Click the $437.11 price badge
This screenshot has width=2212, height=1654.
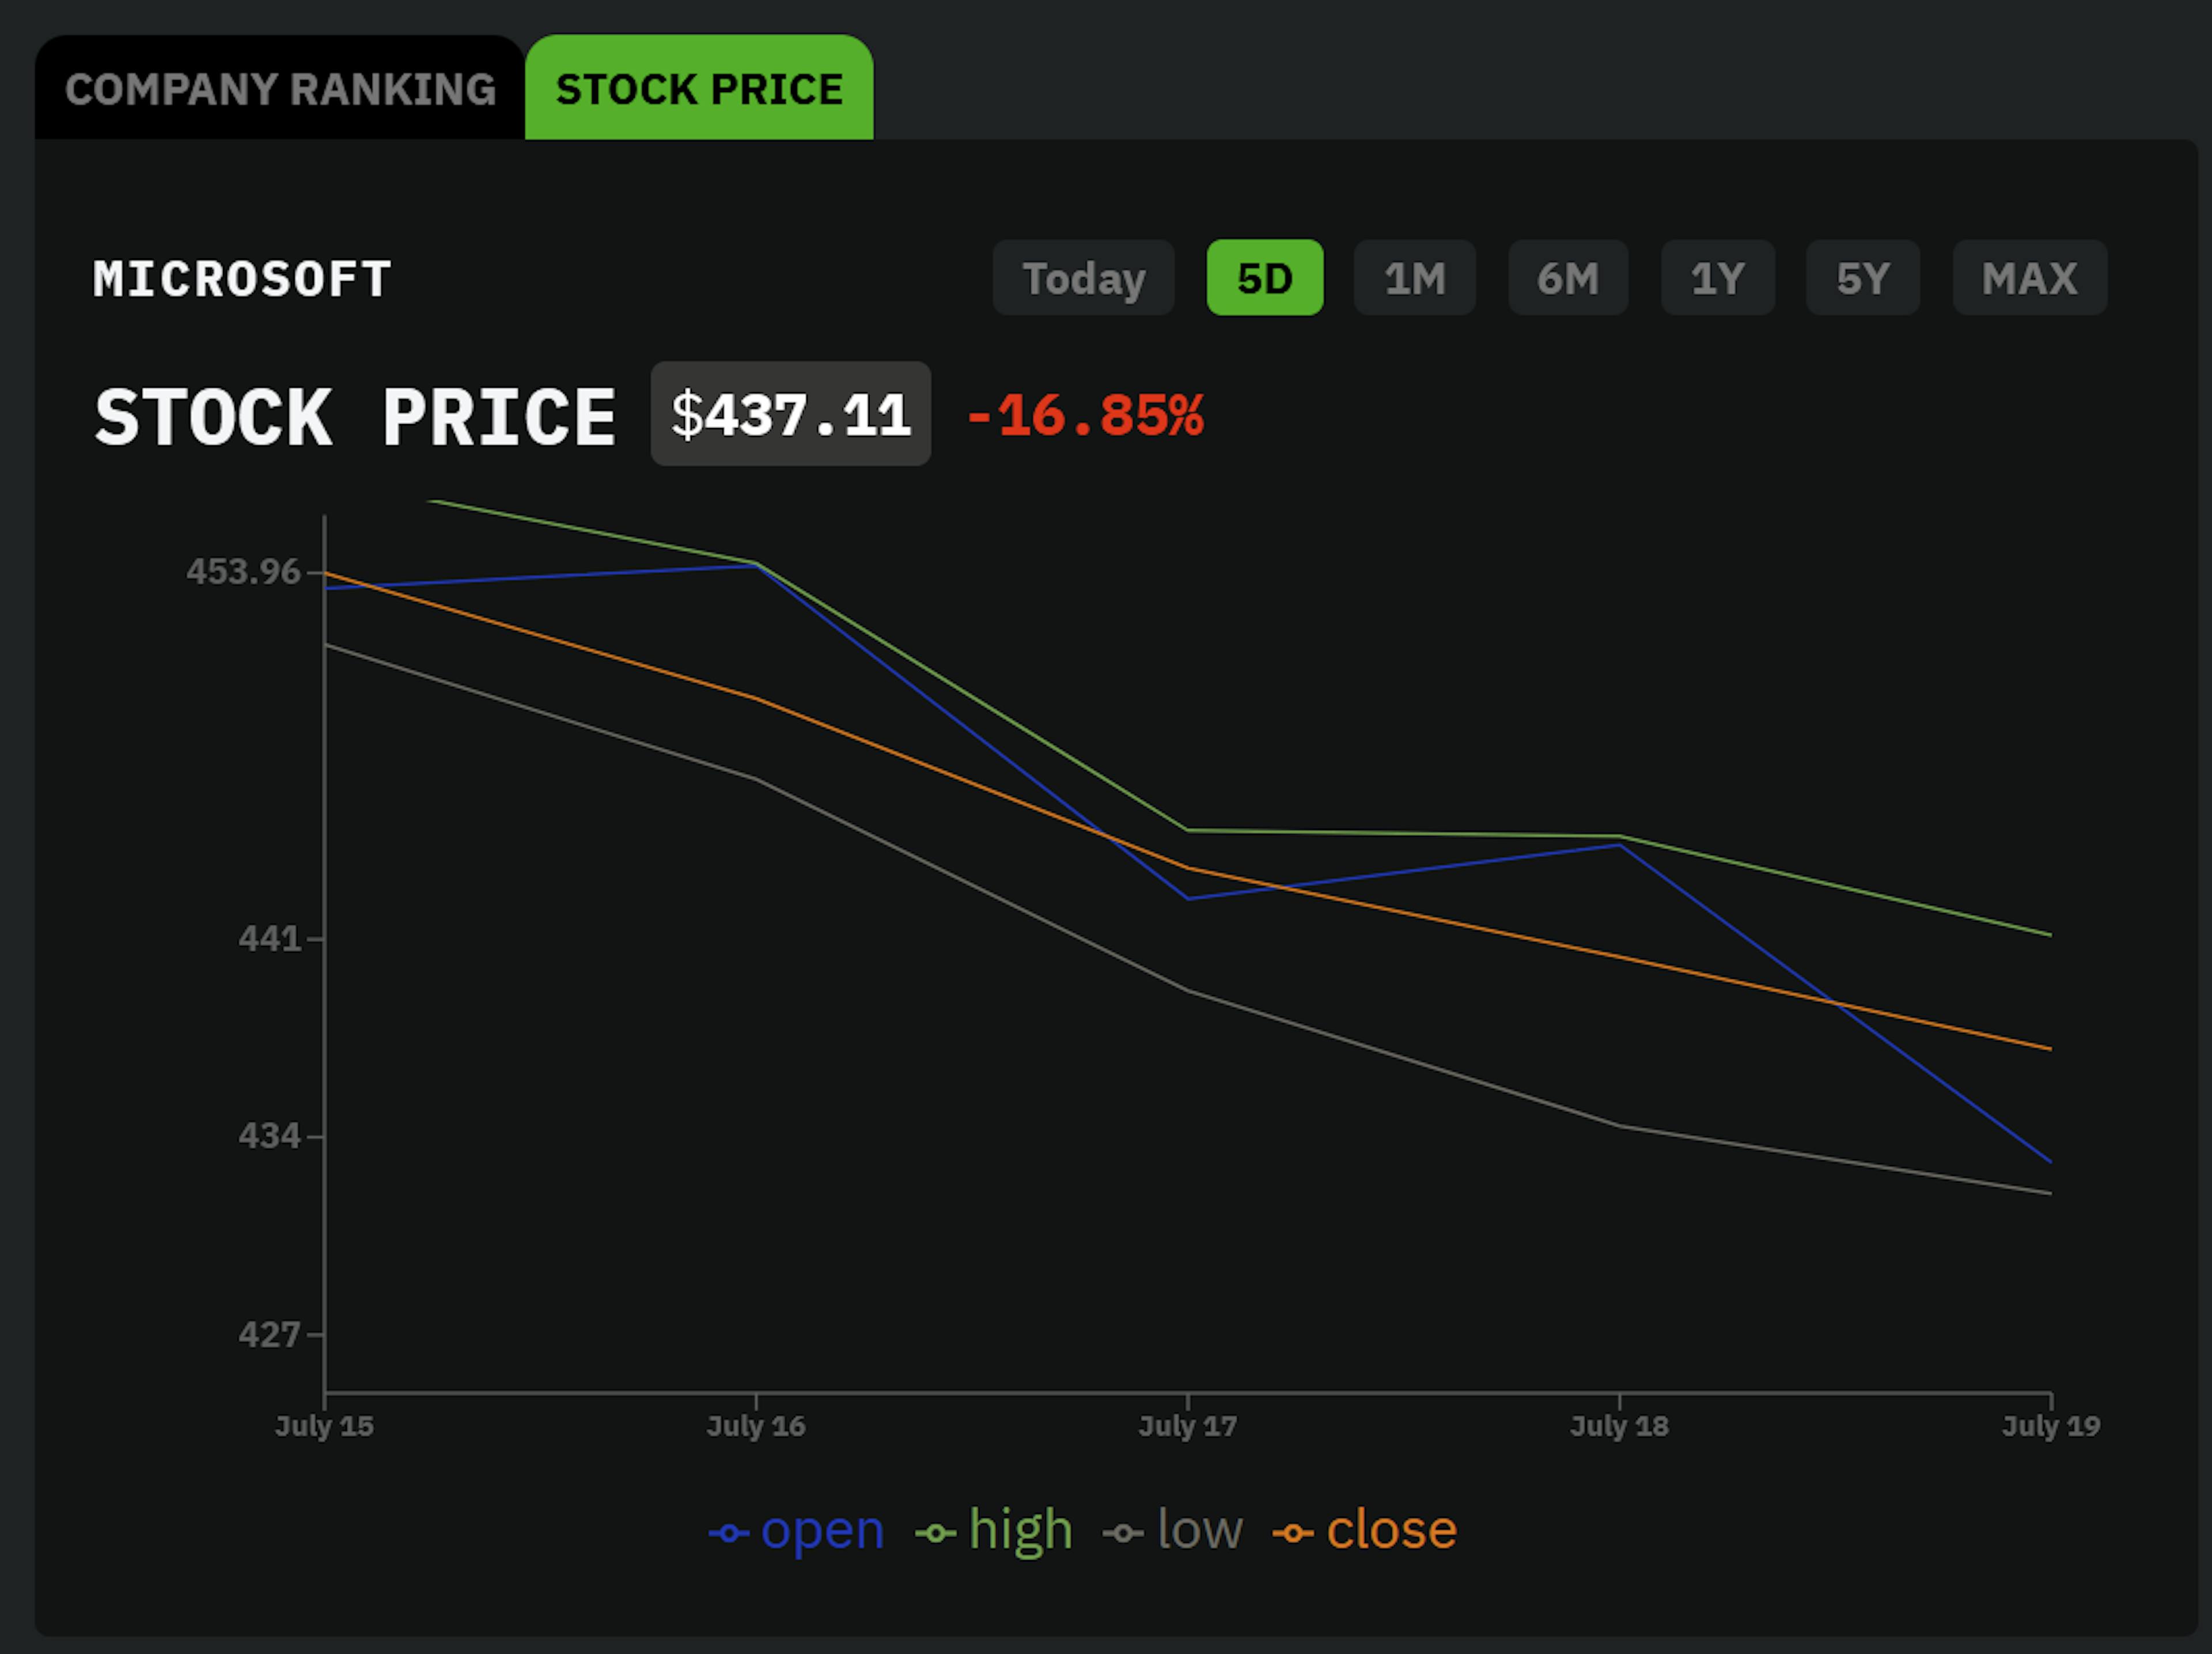pos(790,414)
